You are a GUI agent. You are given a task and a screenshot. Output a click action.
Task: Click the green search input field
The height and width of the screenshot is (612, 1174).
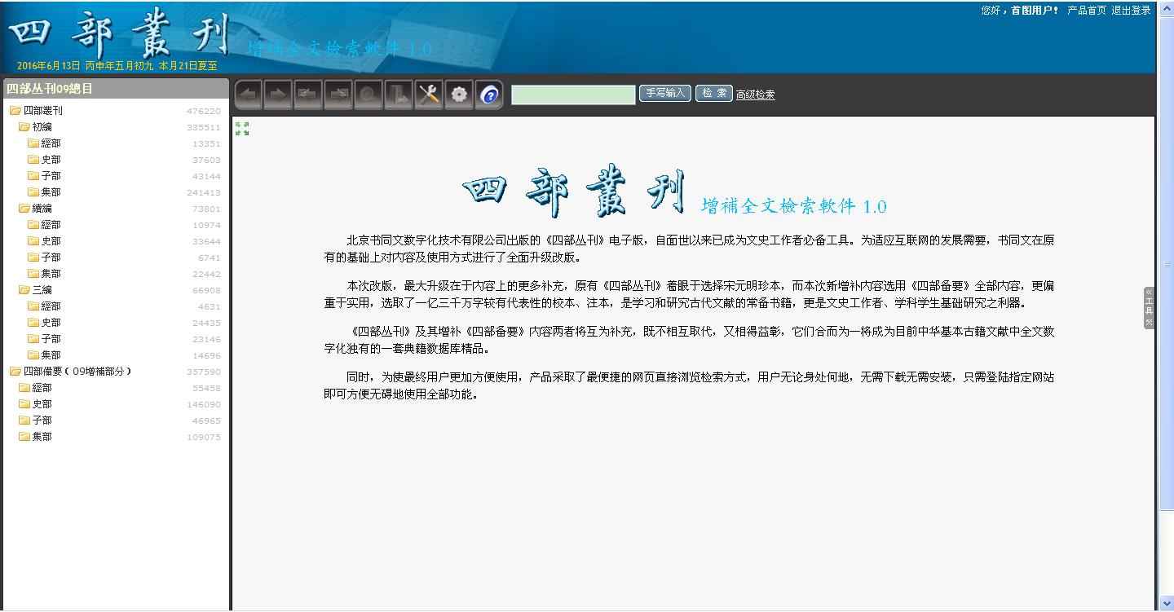tap(572, 95)
